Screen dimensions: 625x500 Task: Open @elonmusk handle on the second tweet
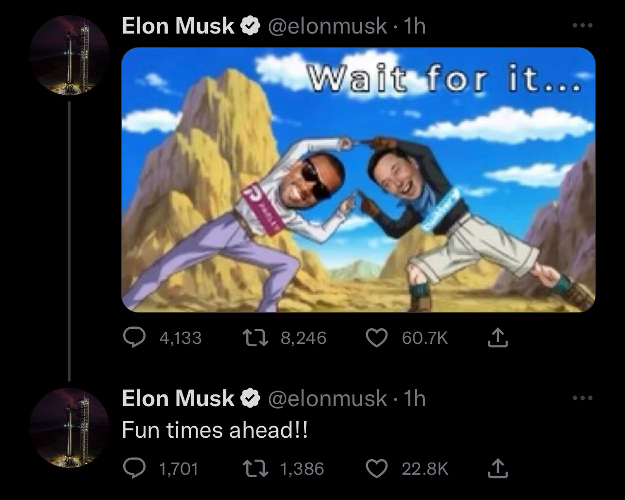tap(327, 398)
